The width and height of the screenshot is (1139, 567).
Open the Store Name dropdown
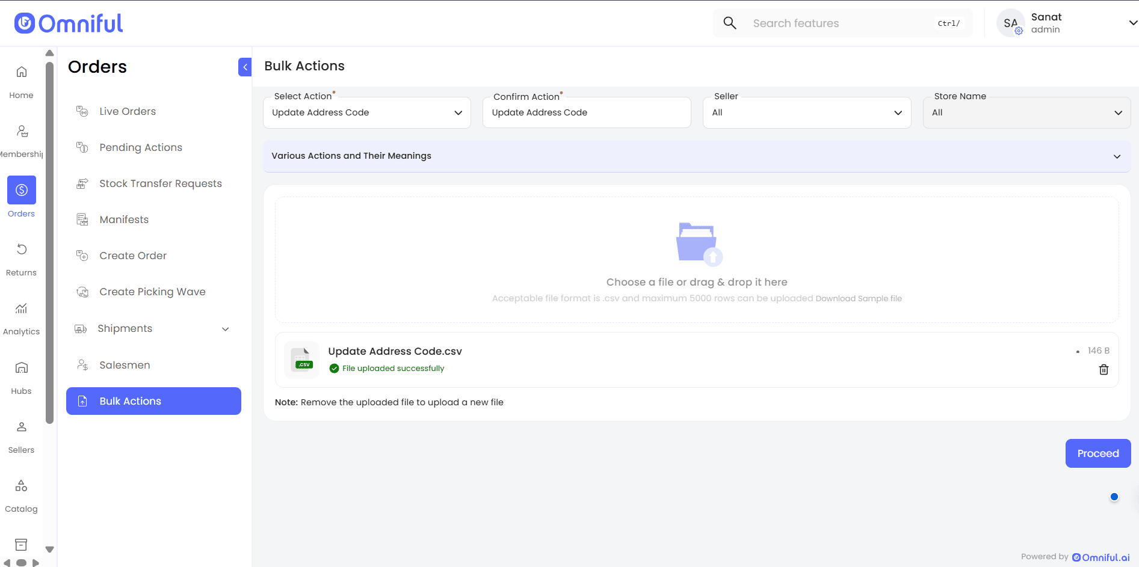click(1026, 113)
